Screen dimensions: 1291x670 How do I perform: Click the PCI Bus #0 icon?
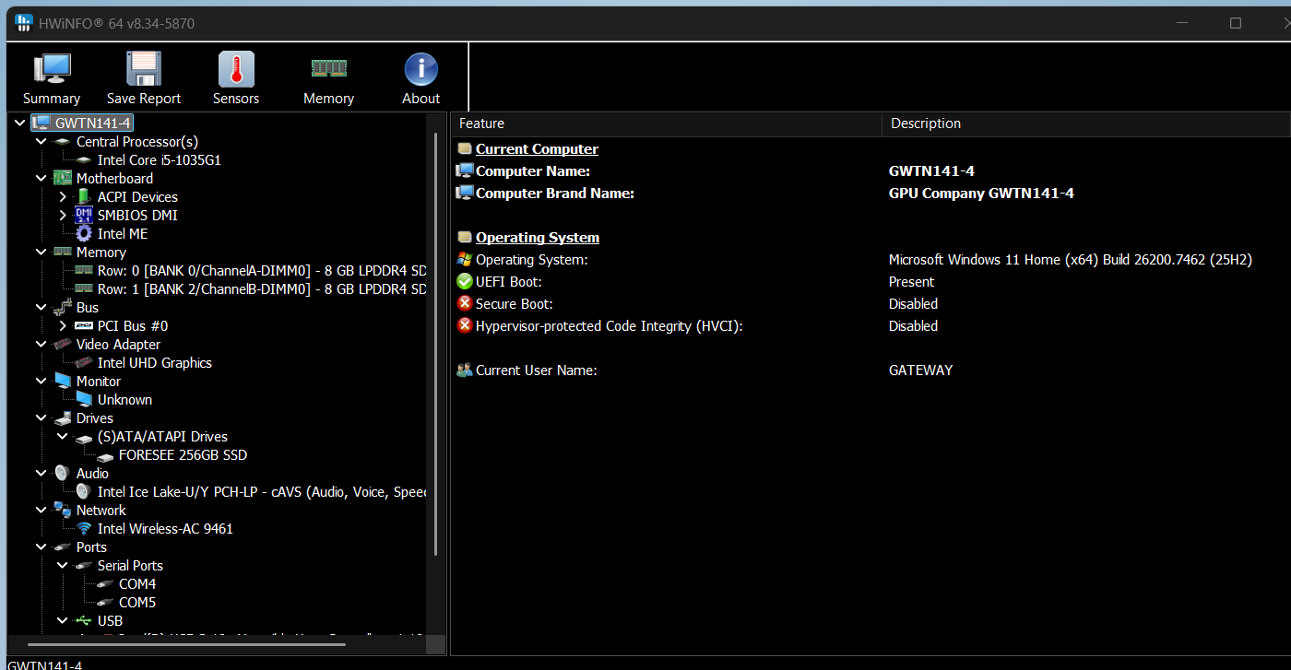point(84,325)
